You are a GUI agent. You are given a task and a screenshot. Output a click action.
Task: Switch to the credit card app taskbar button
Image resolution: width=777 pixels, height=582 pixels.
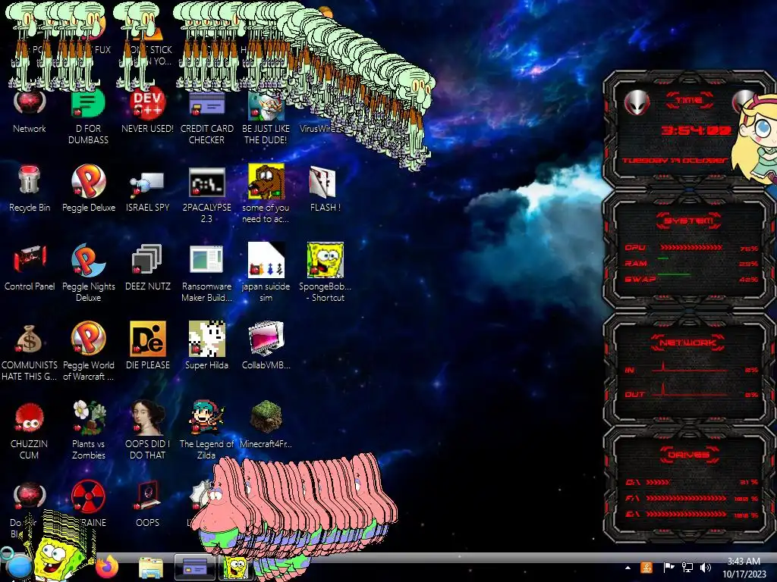195,567
